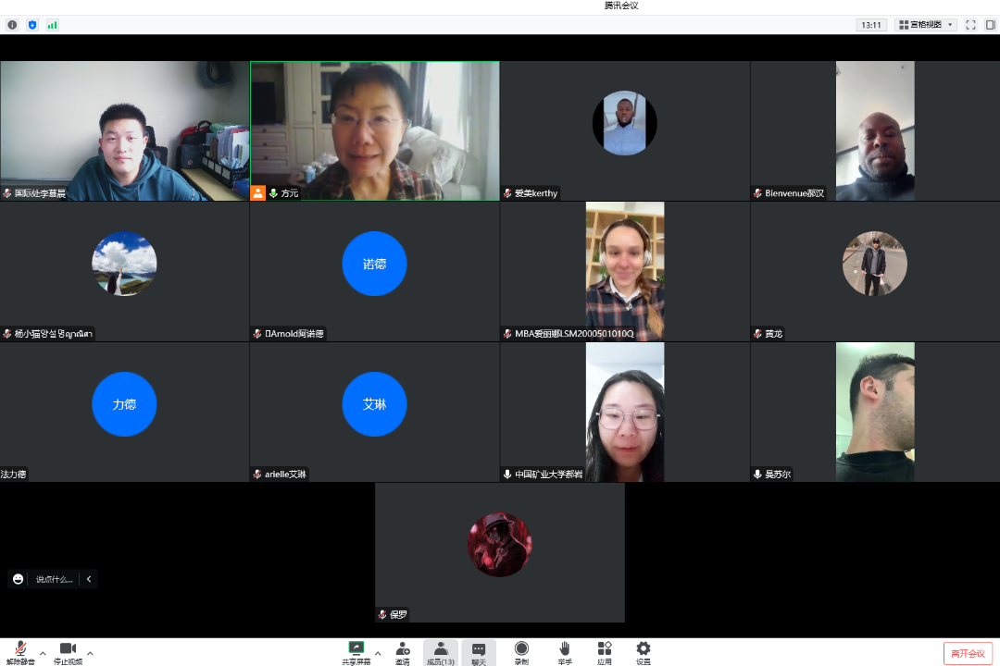Open the emoji reaction smiley icon
This screenshot has width=1000, height=666.
coord(18,579)
